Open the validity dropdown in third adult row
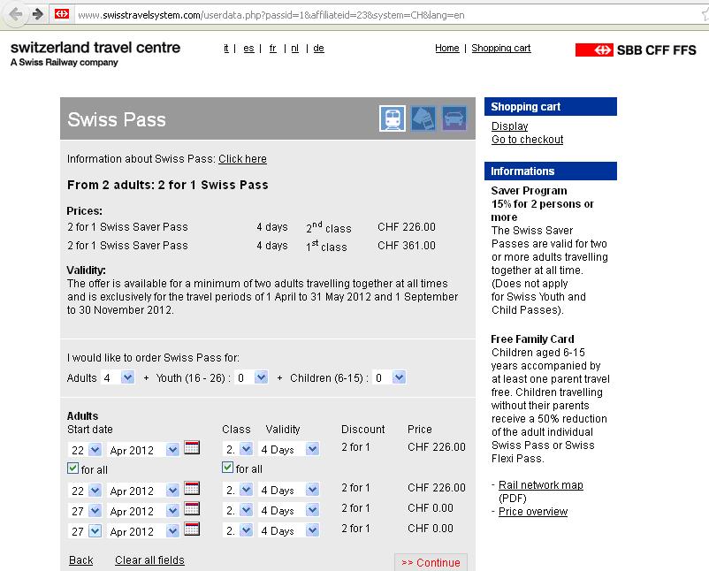This screenshot has width=709, height=571. point(289,510)
